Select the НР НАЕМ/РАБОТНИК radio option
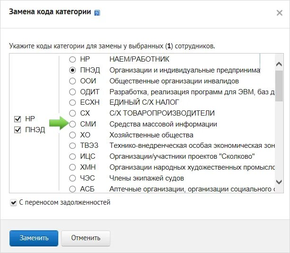Image resolution: width=290 pixels, height=253 pixels. click(x=72, y=60)
